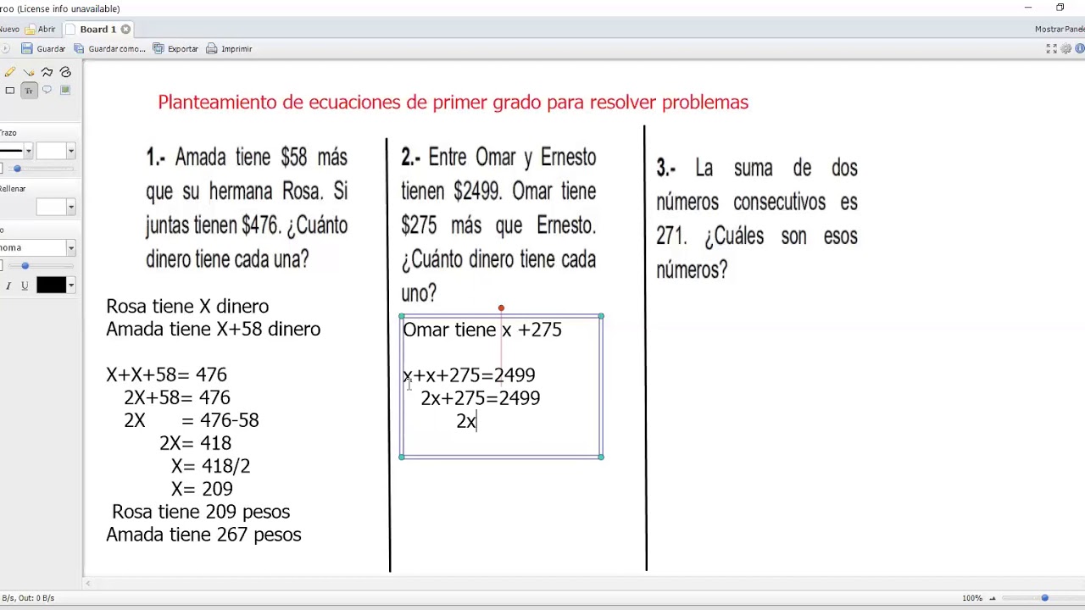Screen dimensions: 1085x610
Task: Select the line arrow tool
Action: [29, 73]
